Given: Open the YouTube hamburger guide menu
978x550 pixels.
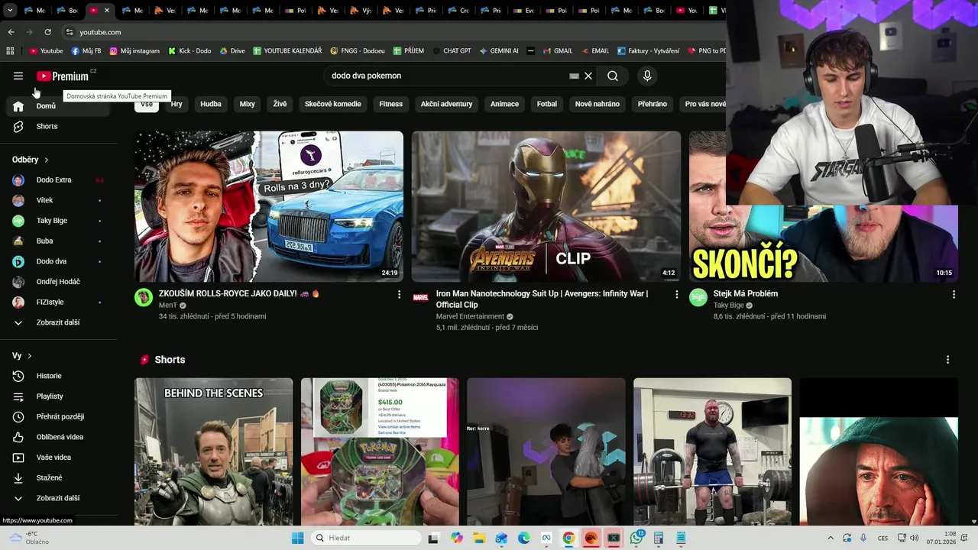Looking at the screenshot, I should point(18,76).
